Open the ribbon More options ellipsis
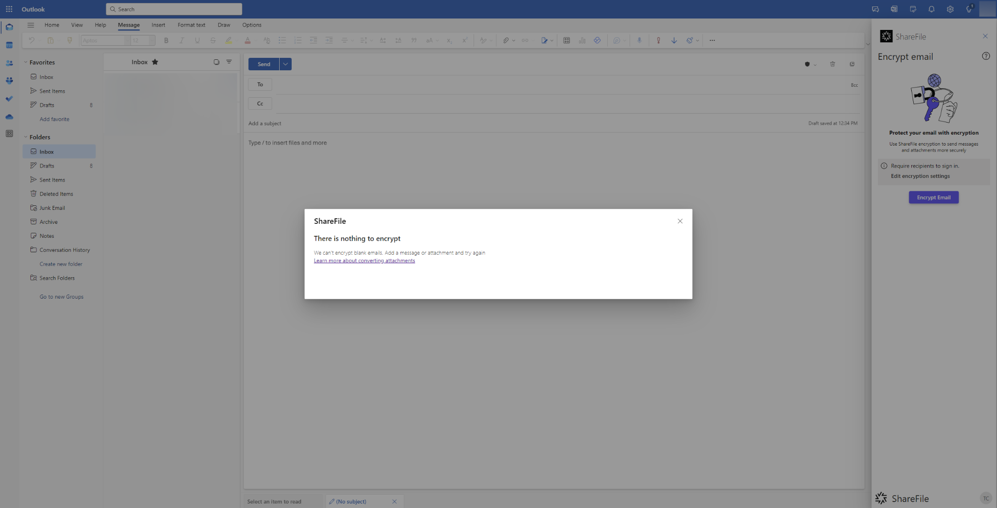The height and width of the screenshot is (508, 997). click(712, 40)
